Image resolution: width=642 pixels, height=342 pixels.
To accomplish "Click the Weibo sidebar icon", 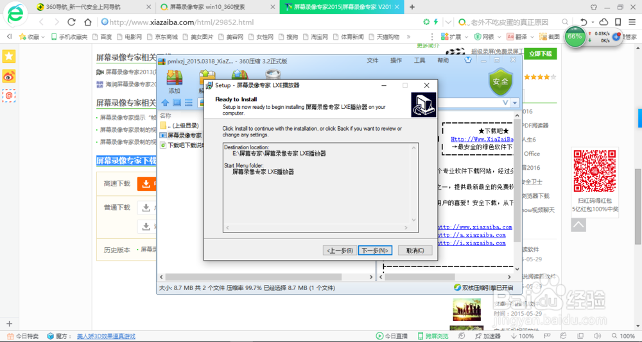I will [8, 76].
